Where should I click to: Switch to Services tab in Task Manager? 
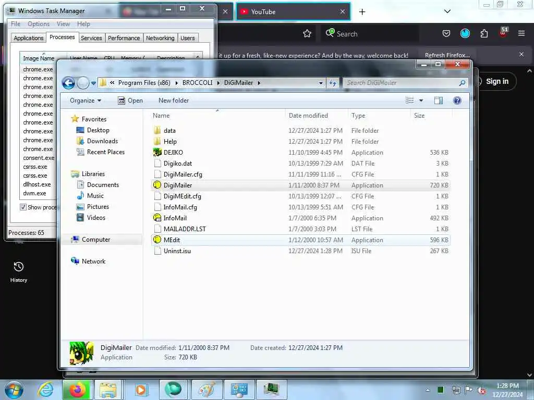coord(91,38)
